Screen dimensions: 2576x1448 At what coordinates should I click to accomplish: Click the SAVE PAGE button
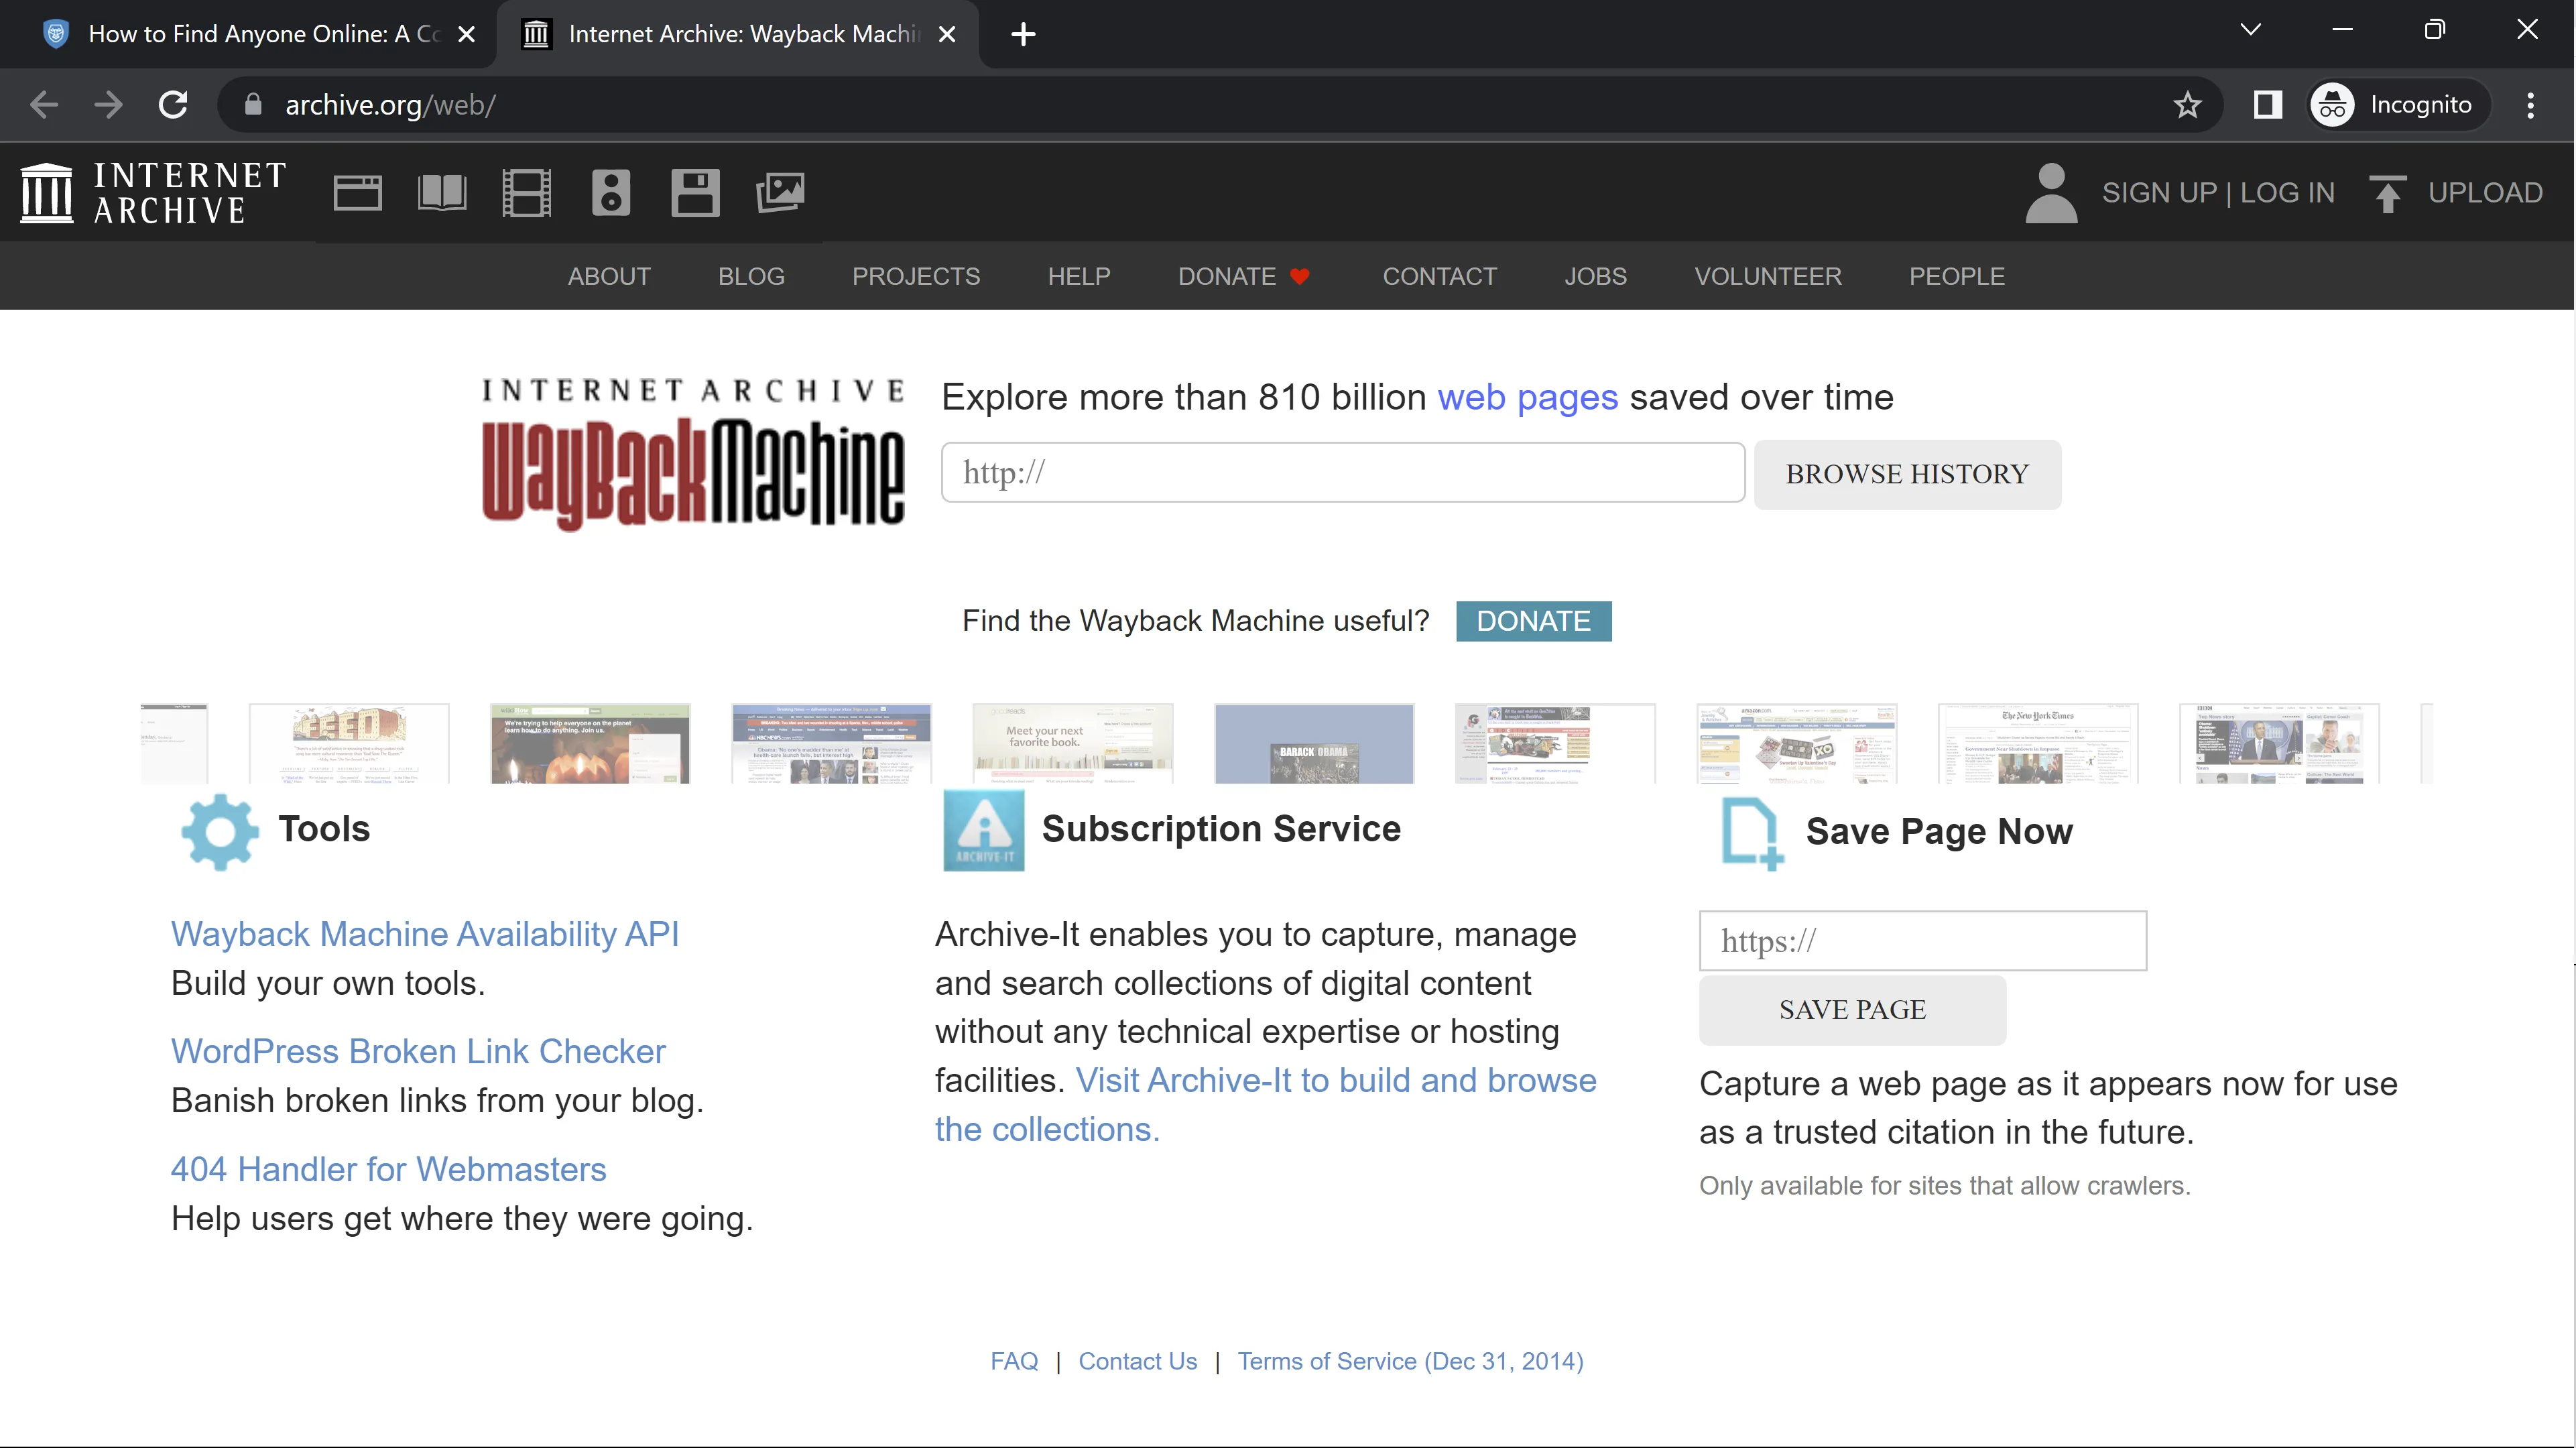(1852, 1010)
